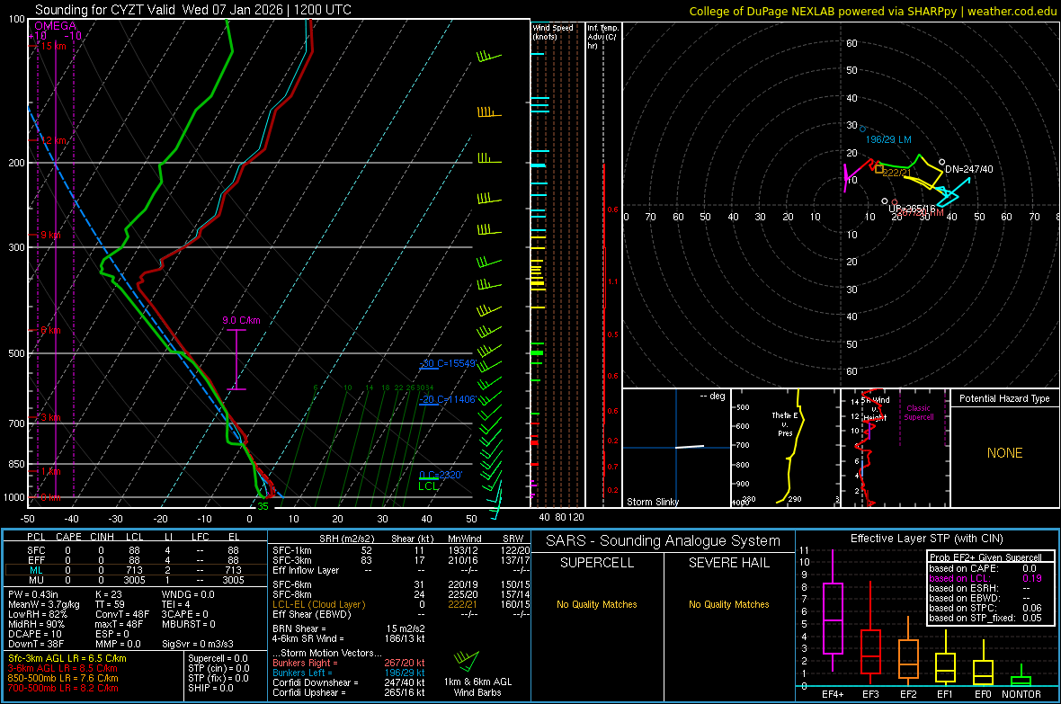Click the 'DCAPE = 10' value
This screenshot has width=1061, height=704.
34,634
